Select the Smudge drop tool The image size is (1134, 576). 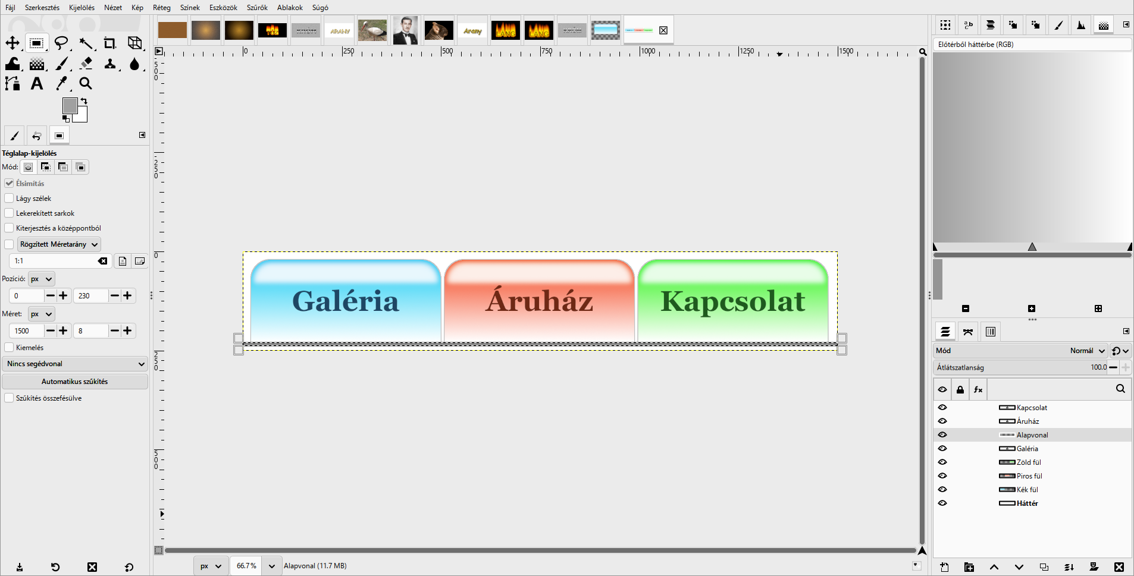coord(135,64)
